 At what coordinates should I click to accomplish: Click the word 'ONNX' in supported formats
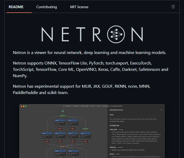coord(51,63)
